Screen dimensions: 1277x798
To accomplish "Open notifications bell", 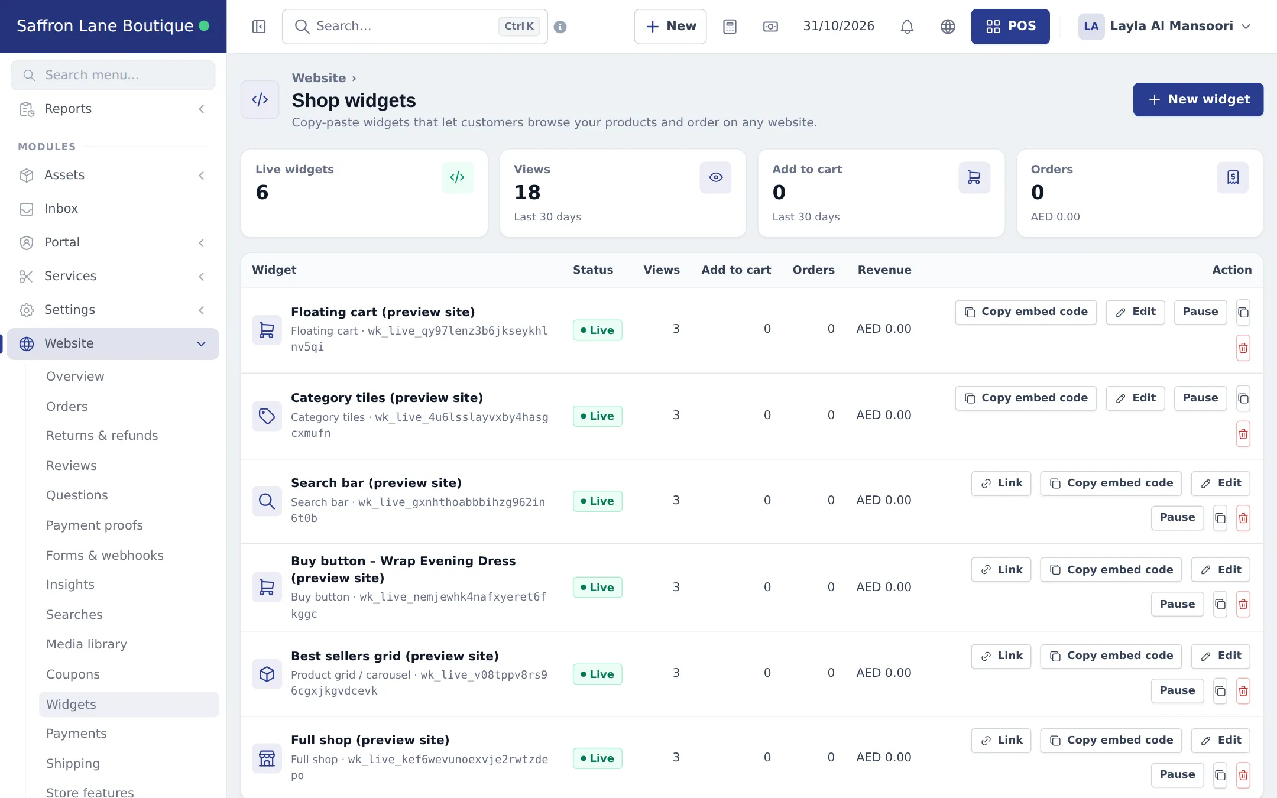I will (x=907, y=27).
